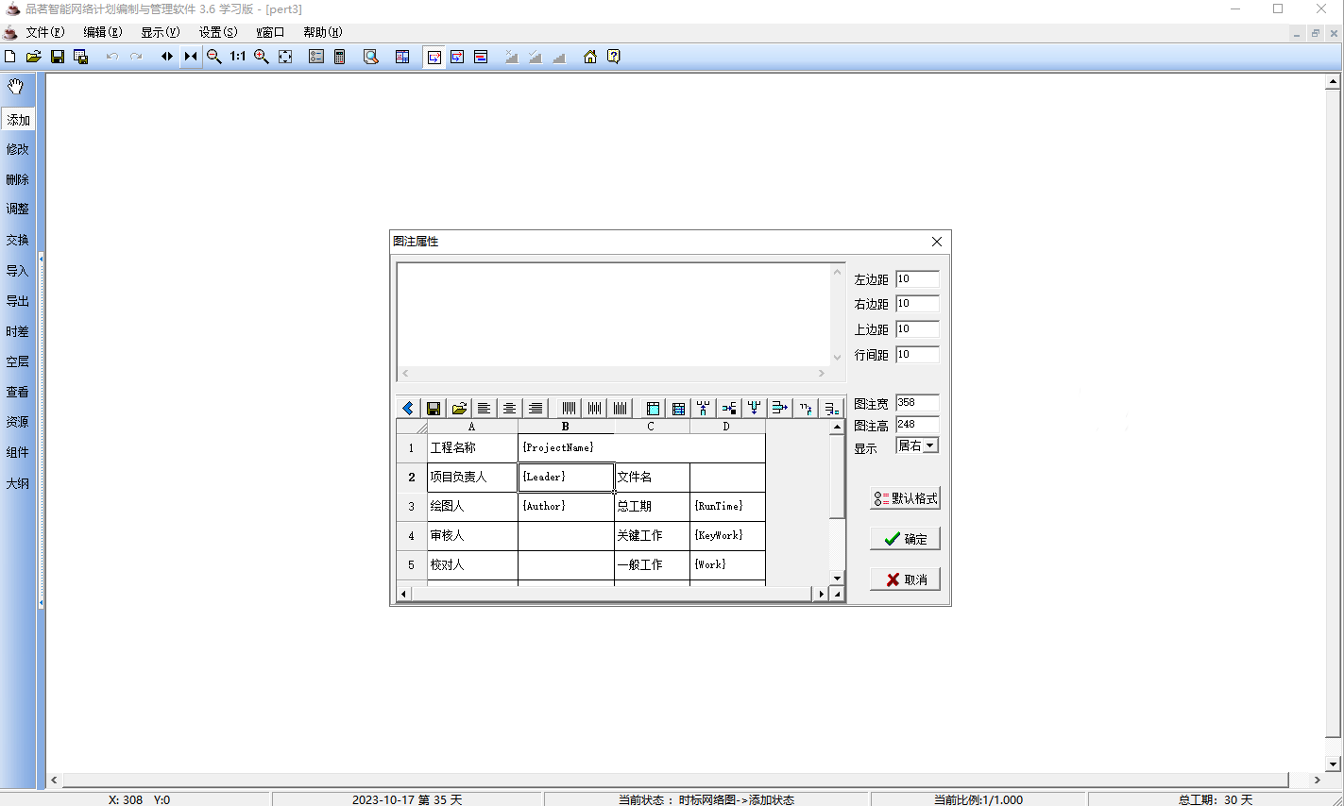Click the 行间距 input field
The width and height of the screenshot is (1344, 806).
[917, 355]
